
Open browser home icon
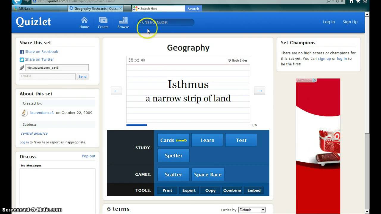[x=351, y=1]
